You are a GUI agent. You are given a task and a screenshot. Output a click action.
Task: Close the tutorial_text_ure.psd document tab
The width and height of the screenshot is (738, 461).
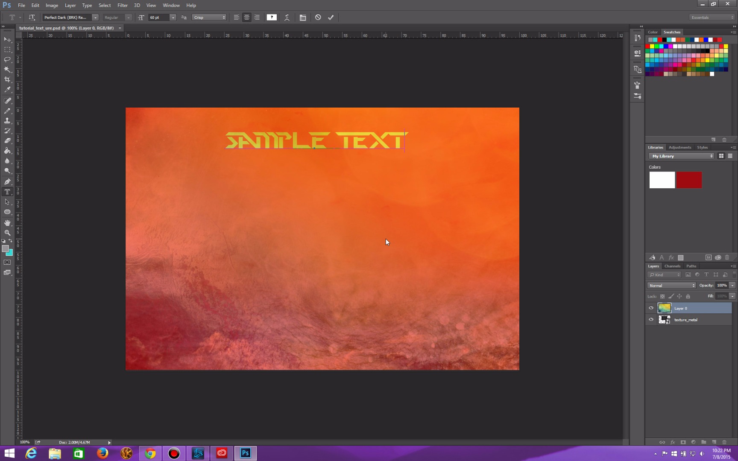pyautogui.click(x=120, y=28)
